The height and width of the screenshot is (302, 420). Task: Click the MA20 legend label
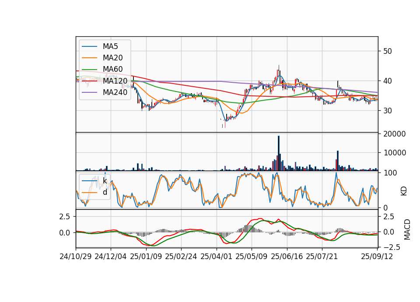113,58
